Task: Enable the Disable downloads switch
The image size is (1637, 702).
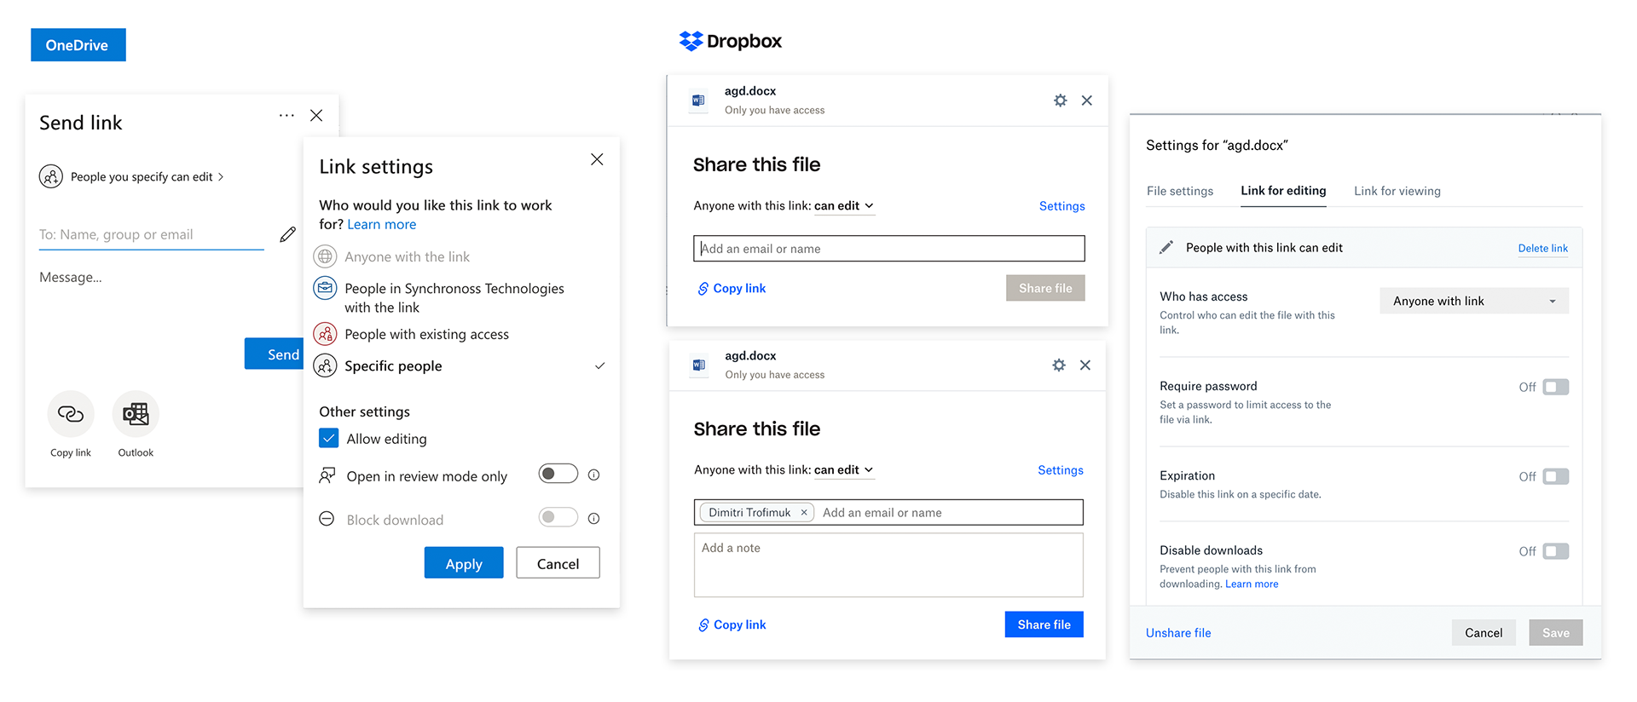Action: coord(1556,551)
